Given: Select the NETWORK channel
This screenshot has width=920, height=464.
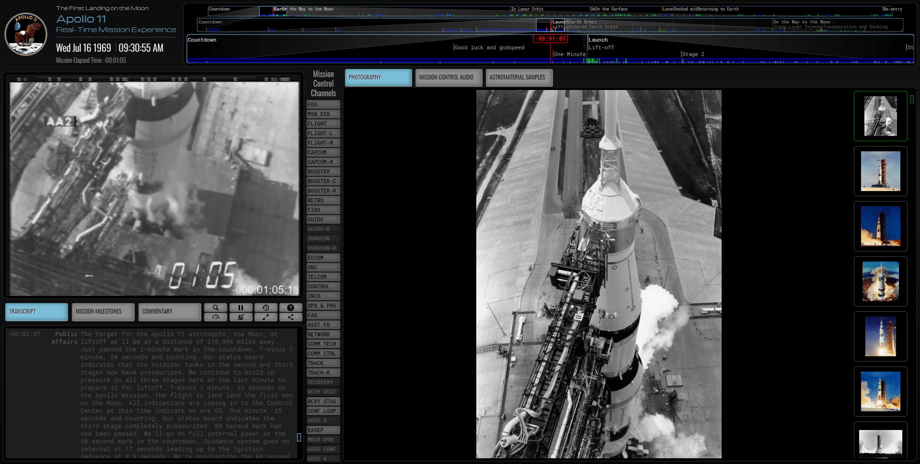Looking at the screenshot, I should [x=323, y=334].
